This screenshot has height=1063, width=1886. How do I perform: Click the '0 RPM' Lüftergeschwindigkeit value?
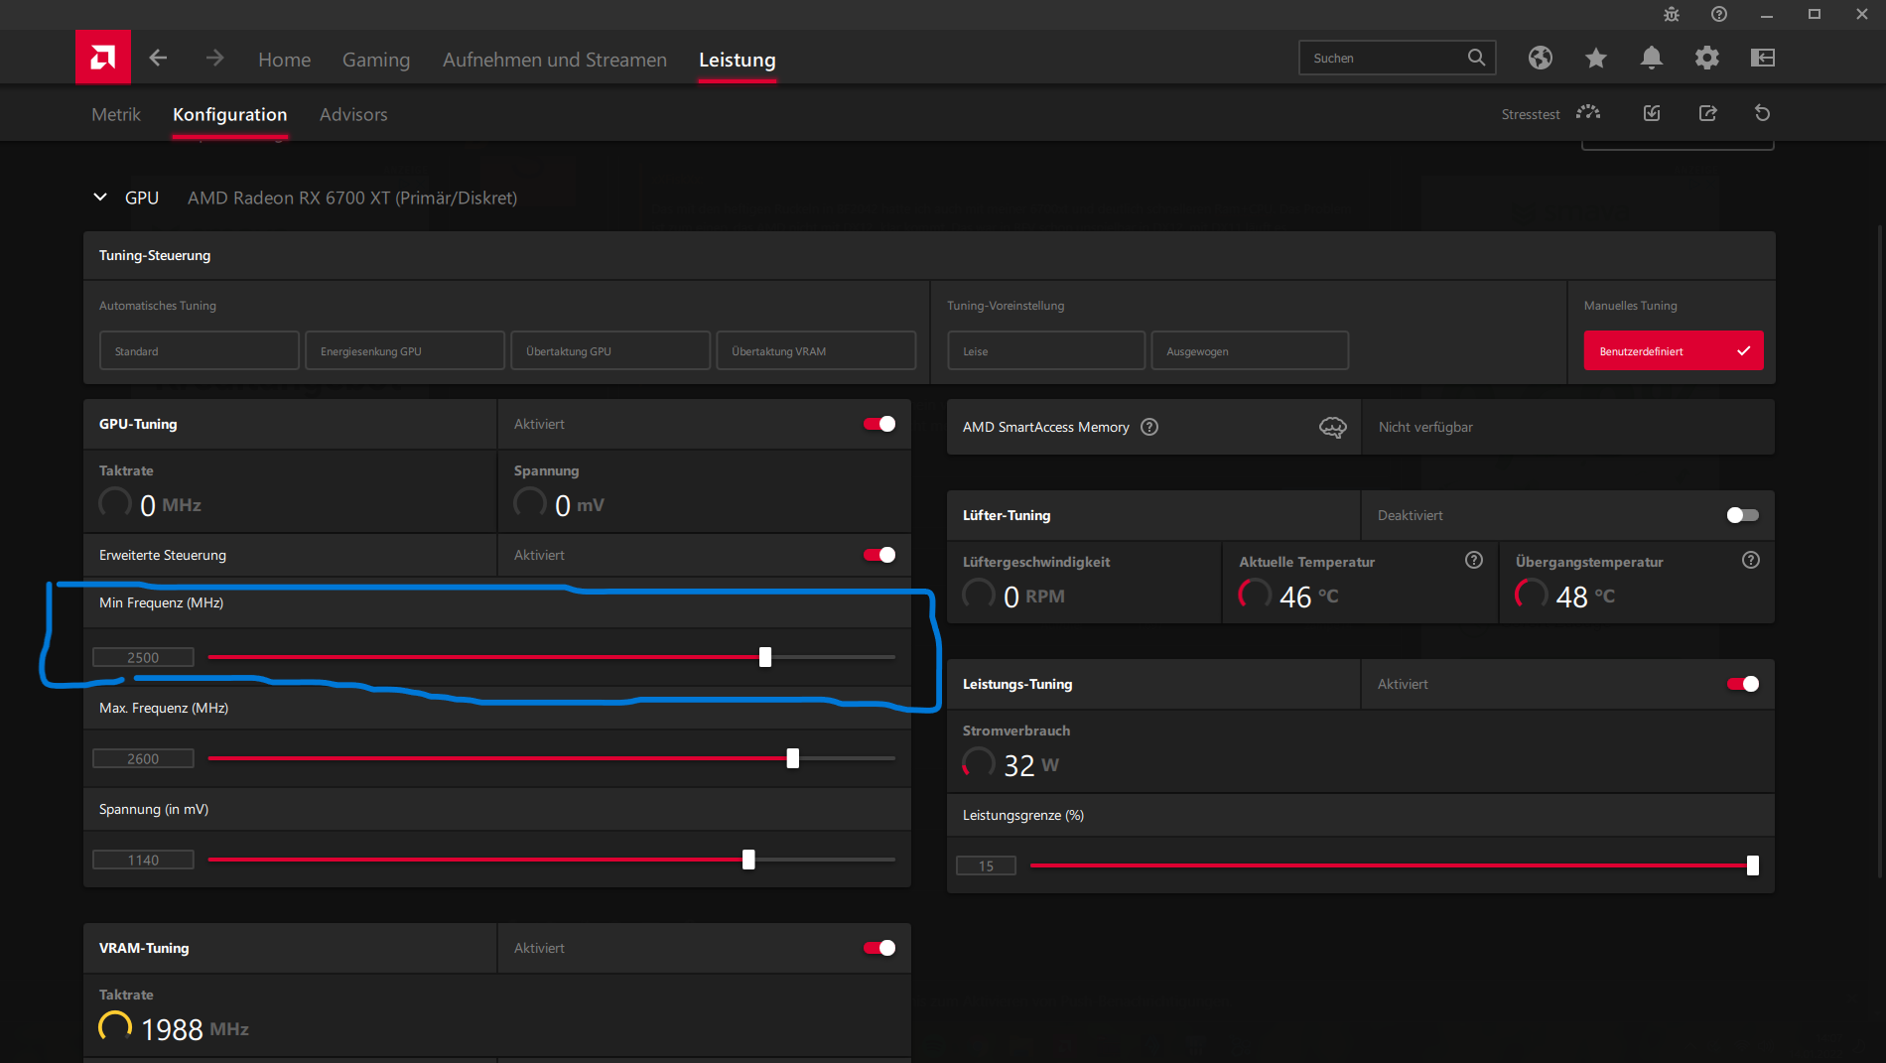tap(1034, 597)
